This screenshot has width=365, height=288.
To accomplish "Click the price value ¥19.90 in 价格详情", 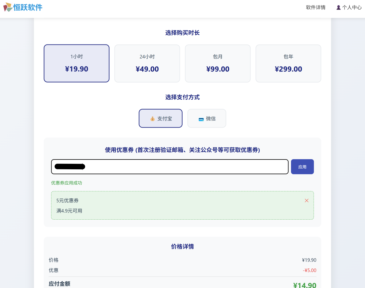I will tap(309, 260).
